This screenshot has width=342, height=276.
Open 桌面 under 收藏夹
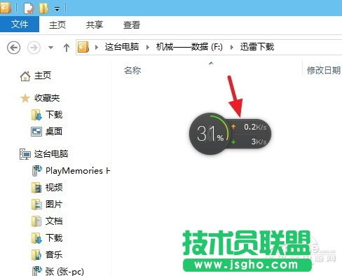54,132
